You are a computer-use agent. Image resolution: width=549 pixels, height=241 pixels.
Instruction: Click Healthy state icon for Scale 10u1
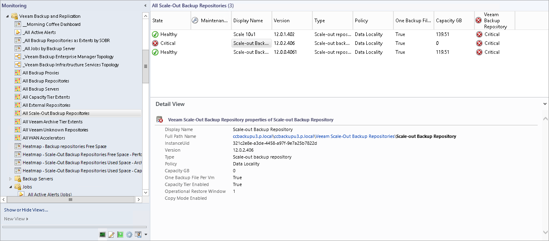(x=155, y=34)
